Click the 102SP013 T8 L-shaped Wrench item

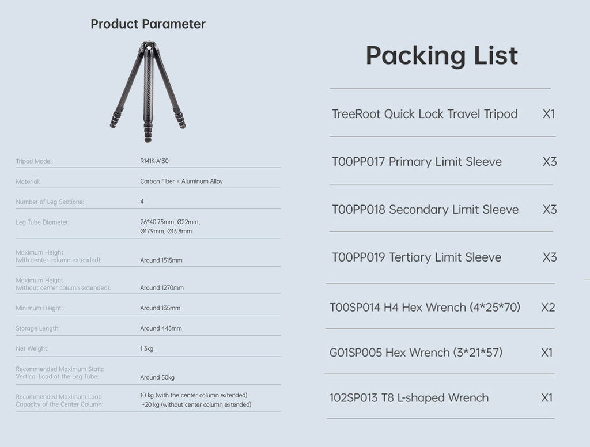(409, 398)
